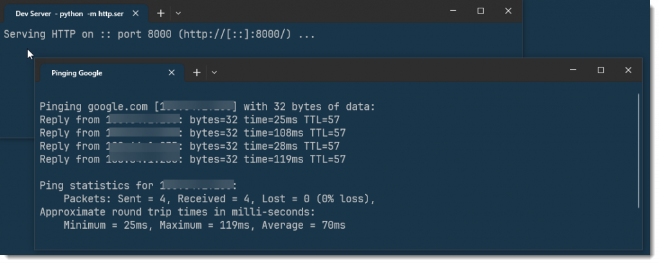Open new tab in Dev Server window
This screenshot has width=659, height=264.
[160, 13]
